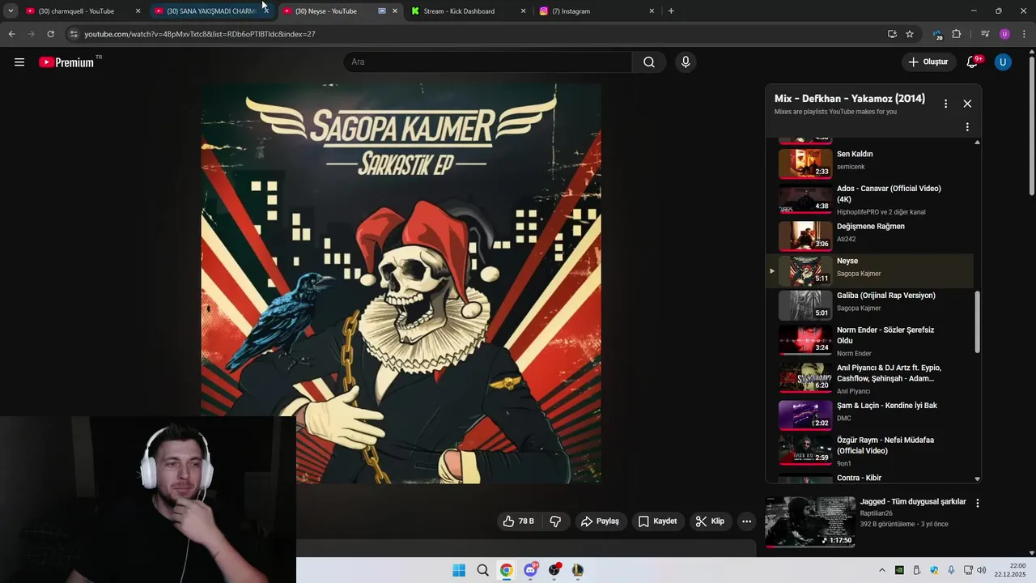The image size is (1036, 583).
Task: Focus the Ara search field
Action: tap(488, 62)
